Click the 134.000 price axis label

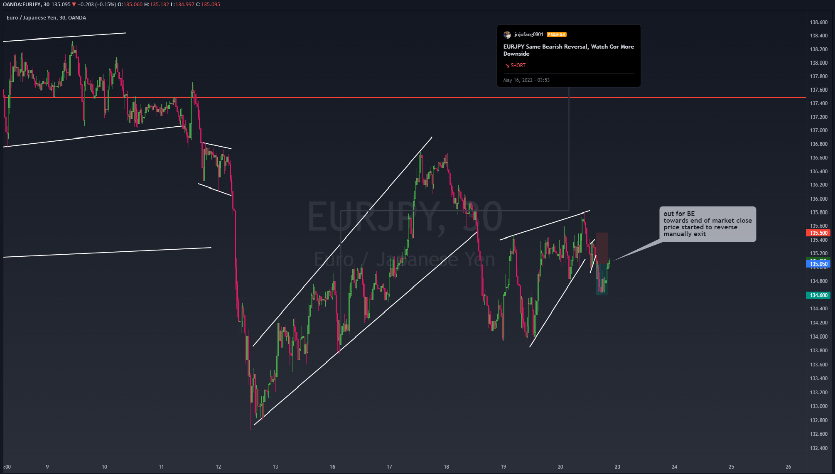click(x=819, y=336)
